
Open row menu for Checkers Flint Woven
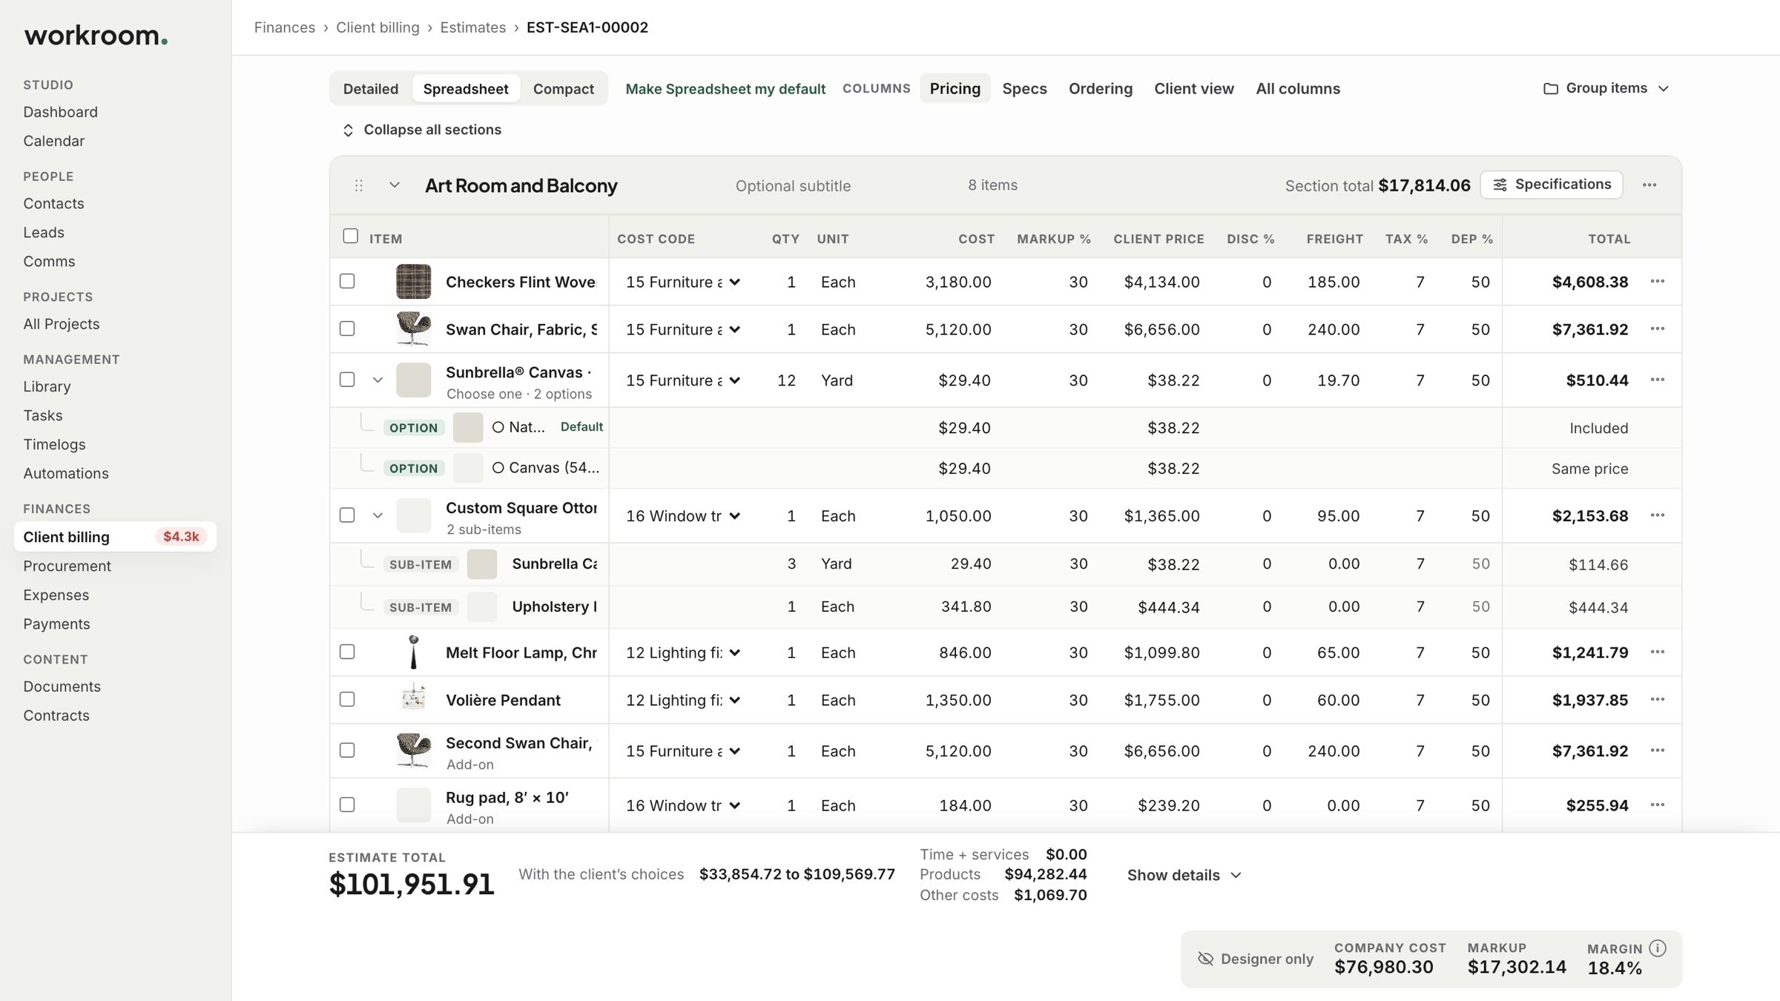click(x=1658, y=281)
